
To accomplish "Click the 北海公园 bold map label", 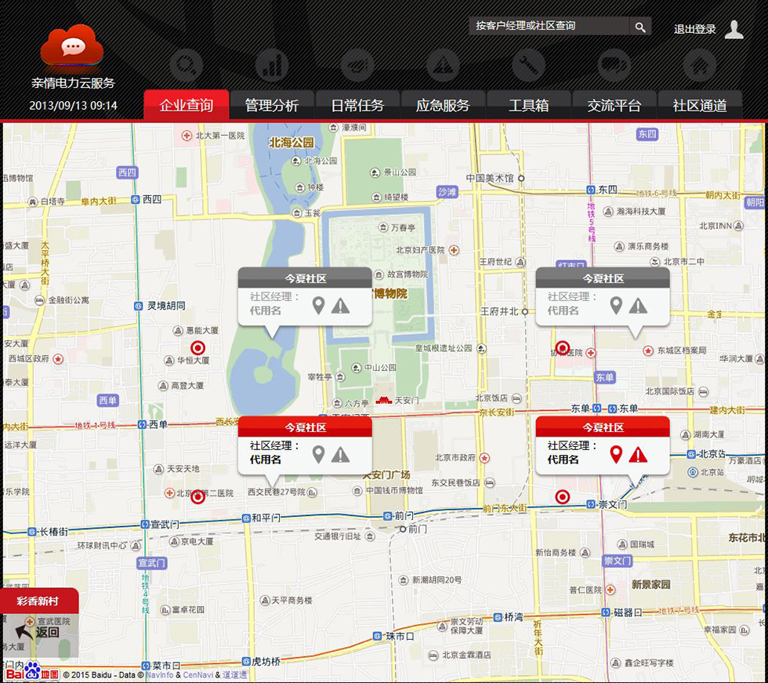I will [292, 143].
